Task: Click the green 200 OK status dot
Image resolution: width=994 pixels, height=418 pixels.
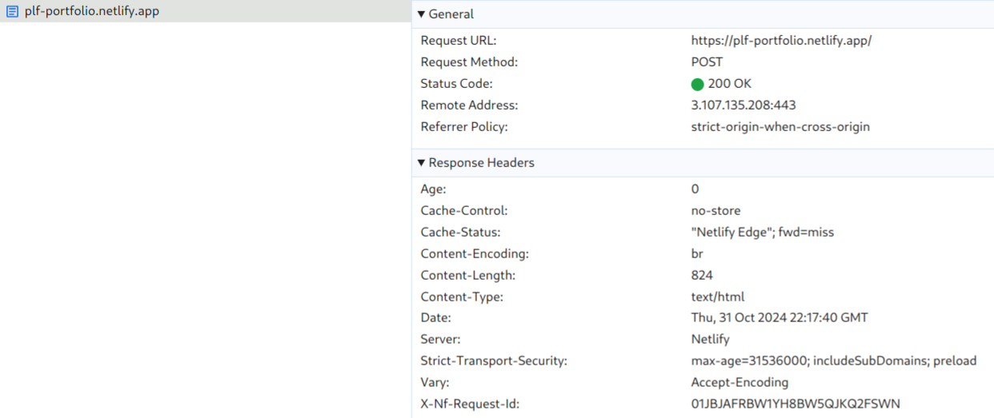Action: (x=697, y=84)
